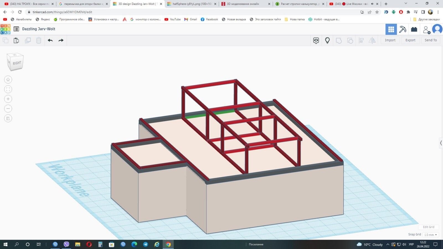Click the Import button
Screen dimensions: 443x249
390,40
